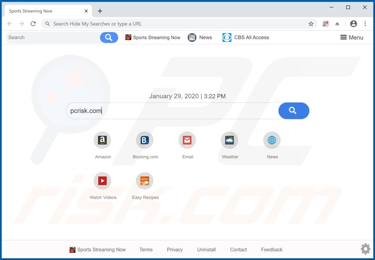Select the Sports Streaming Now tab
The width and height of the screenshot is (375, 260).
point(48,11)
